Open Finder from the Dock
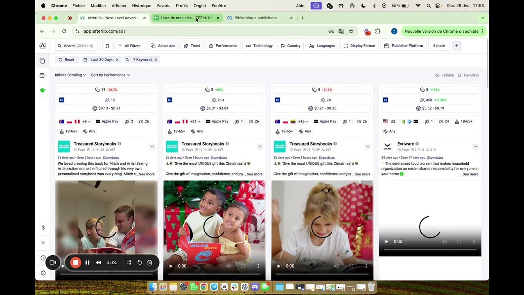The width and height of the screenshot is (524, 295). pos(153,287)
